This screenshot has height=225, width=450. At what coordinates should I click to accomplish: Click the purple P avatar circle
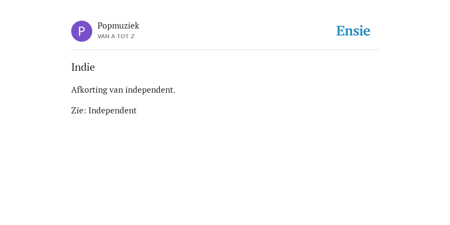tap(82, 31)
